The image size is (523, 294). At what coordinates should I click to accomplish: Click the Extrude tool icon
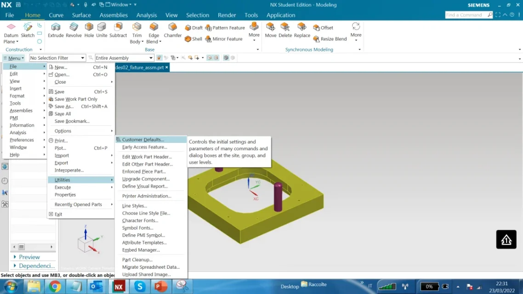point(56,27)
